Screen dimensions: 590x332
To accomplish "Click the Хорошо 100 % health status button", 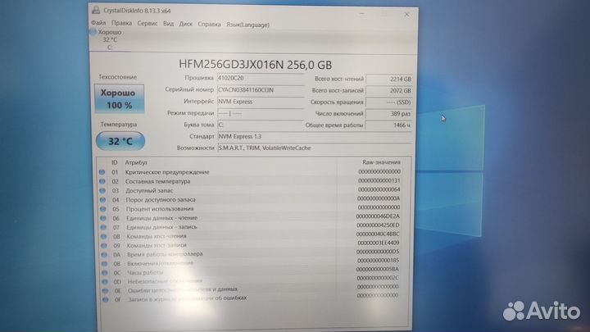I will tap(119, 98).
